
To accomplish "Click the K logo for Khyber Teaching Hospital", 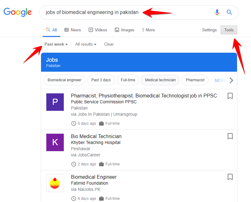I will 55,142.
